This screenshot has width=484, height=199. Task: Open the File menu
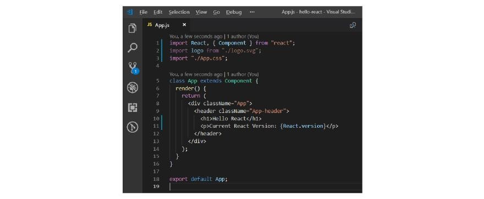[143, 12]
